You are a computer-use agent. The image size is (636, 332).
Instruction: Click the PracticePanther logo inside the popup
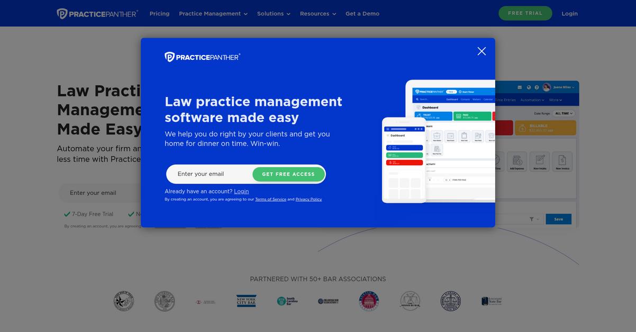pyautogui.click(x=202, y=57)
